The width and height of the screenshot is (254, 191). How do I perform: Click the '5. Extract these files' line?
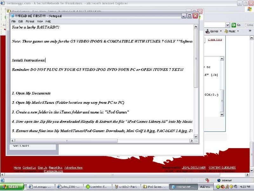coord(102,131)
